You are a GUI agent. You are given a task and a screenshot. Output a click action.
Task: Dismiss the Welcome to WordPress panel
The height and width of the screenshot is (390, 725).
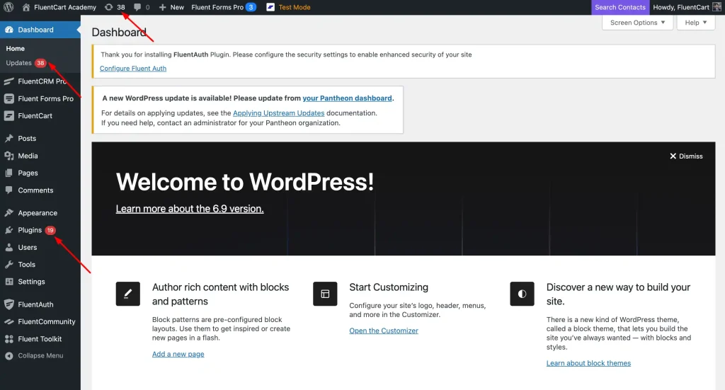coord(686,156)
